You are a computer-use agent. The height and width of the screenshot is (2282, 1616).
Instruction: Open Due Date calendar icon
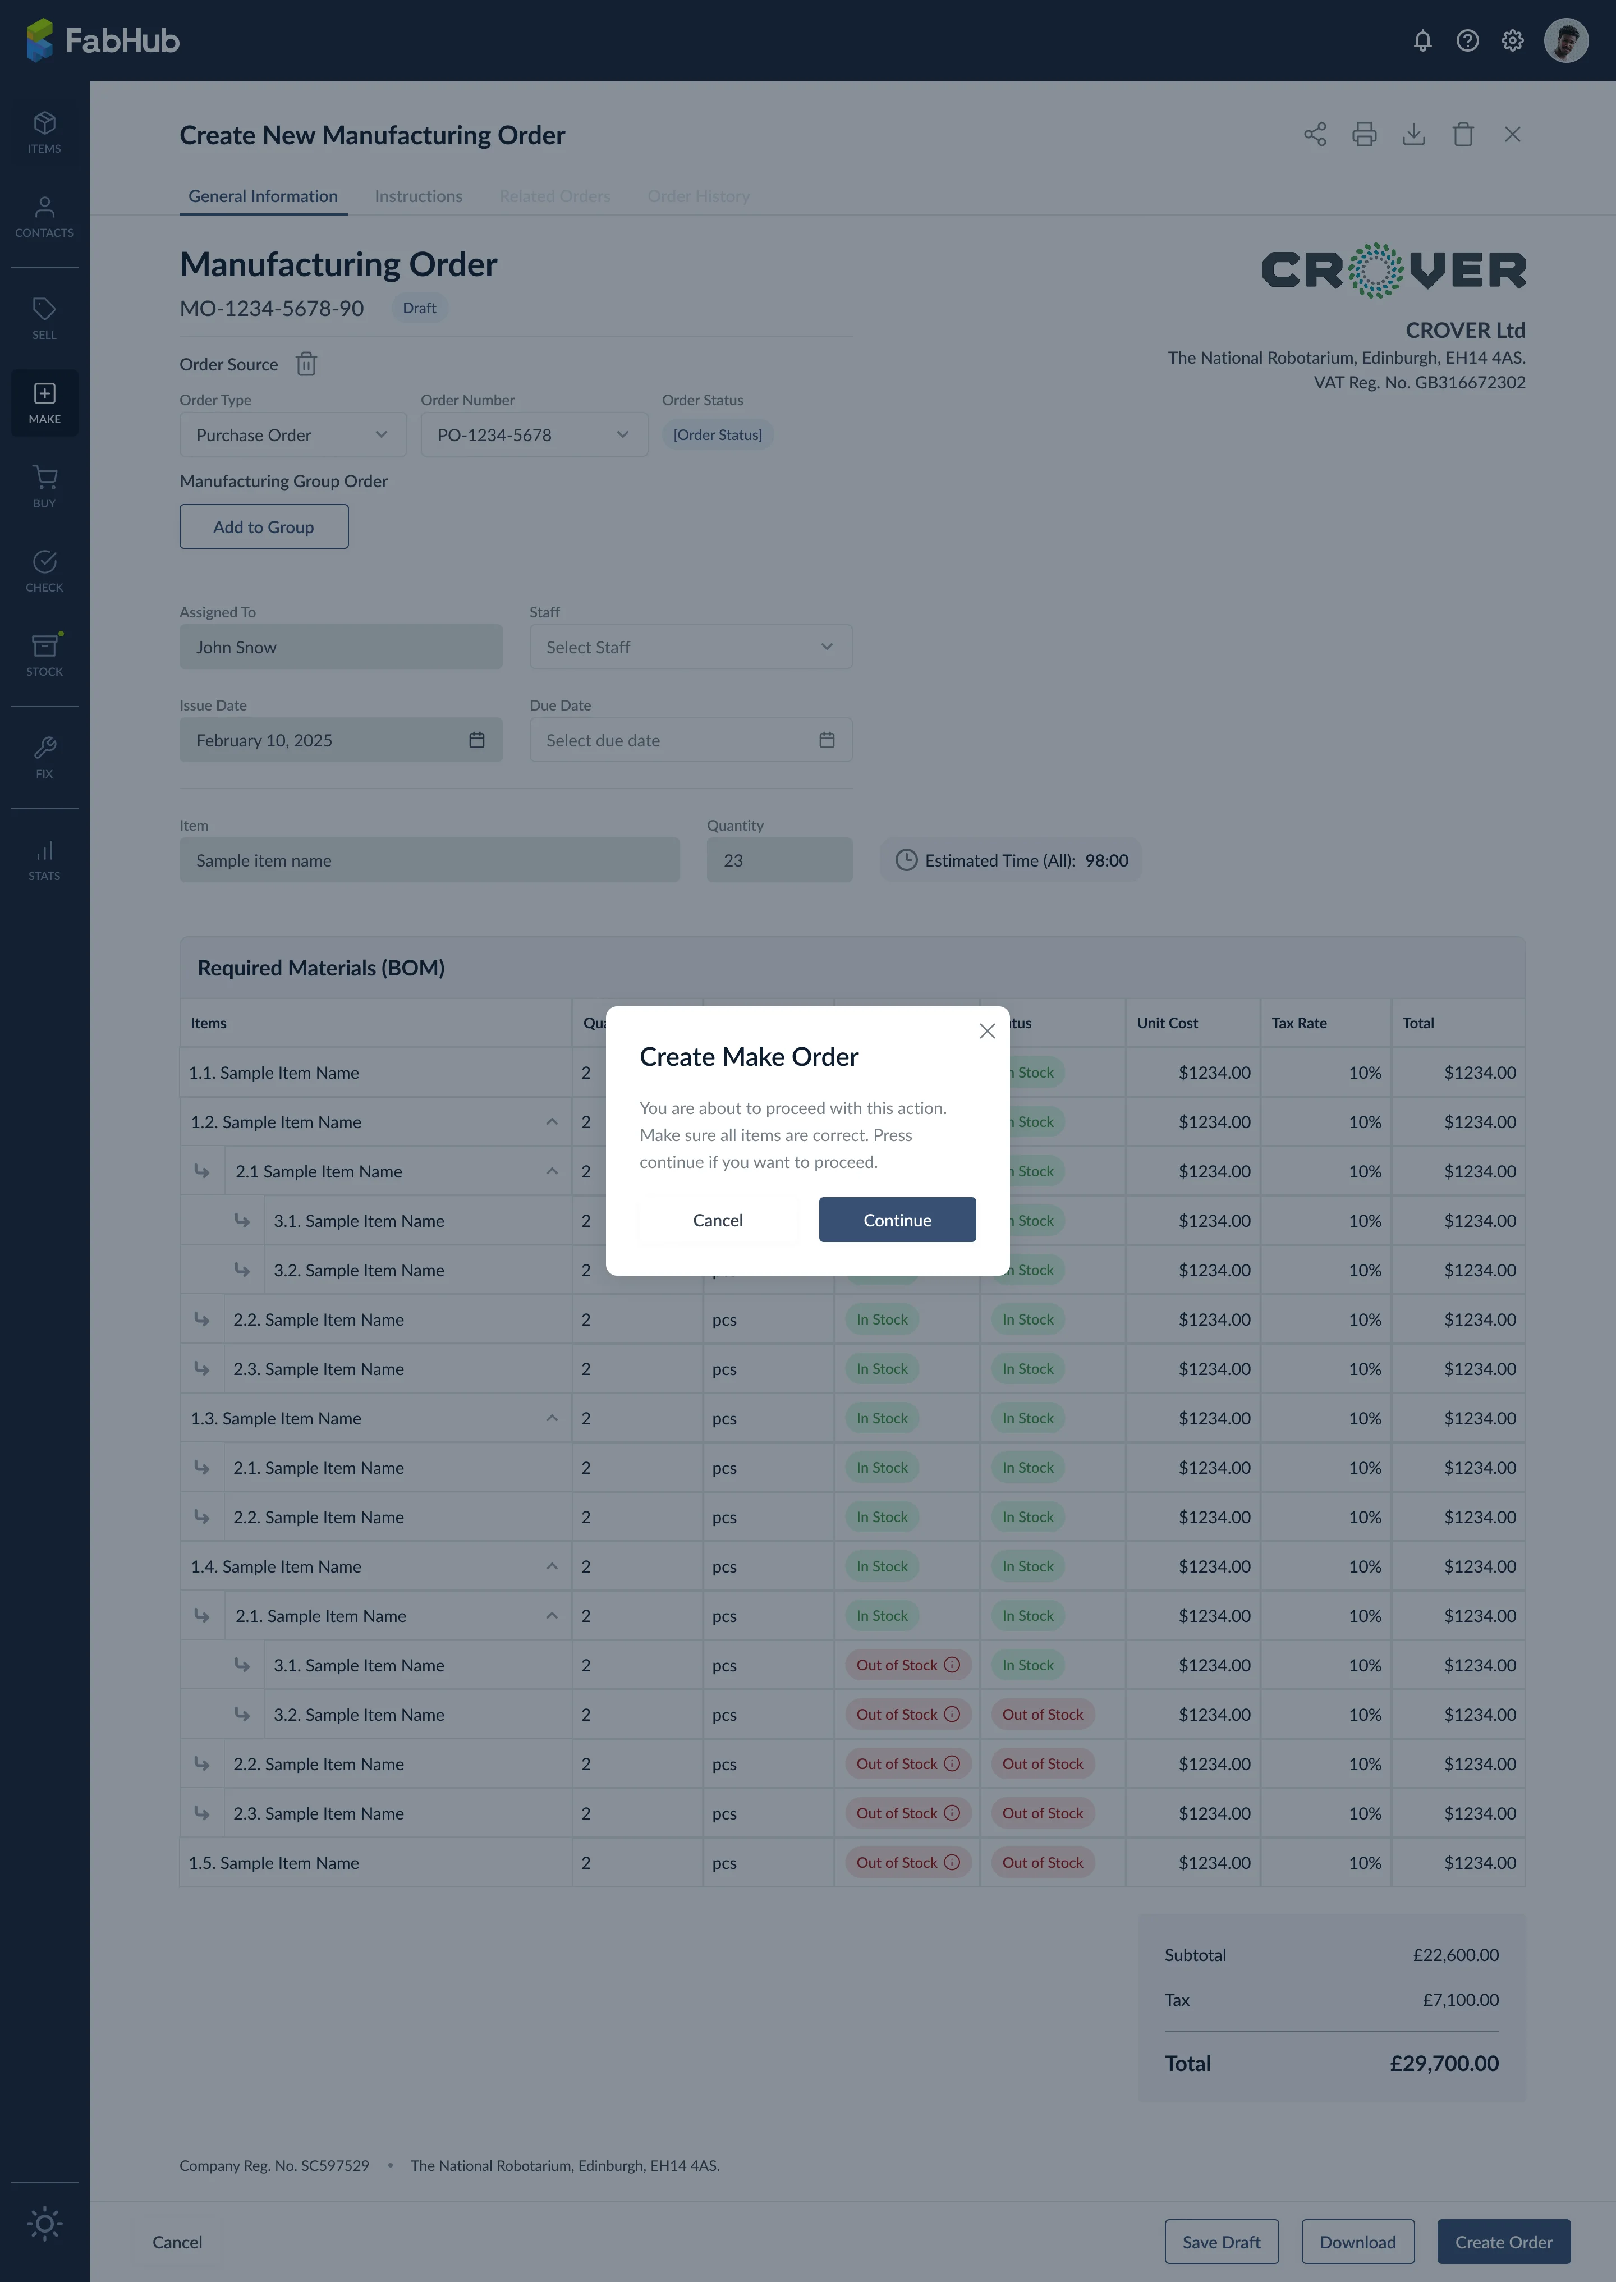coord(827,740)
